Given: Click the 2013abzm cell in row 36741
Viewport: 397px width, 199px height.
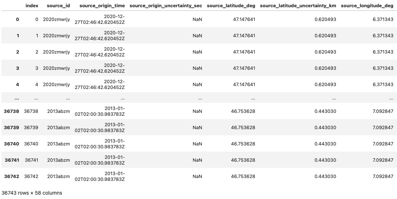Looking at the screenshot, I should [x=58, y=160].
